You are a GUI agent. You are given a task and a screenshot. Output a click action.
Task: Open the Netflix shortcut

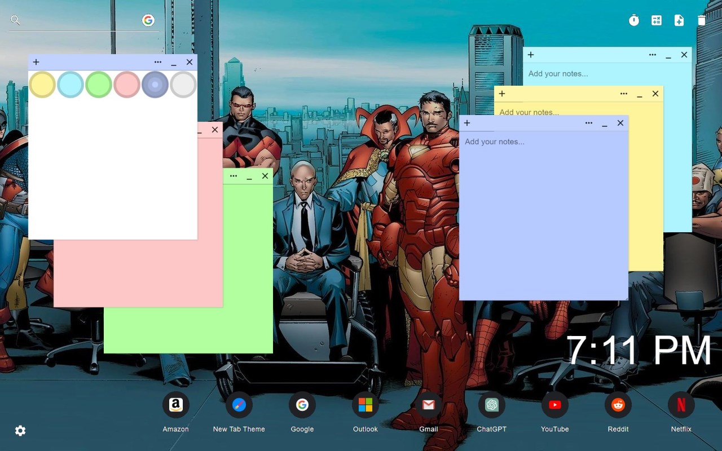tap(681, 405)
